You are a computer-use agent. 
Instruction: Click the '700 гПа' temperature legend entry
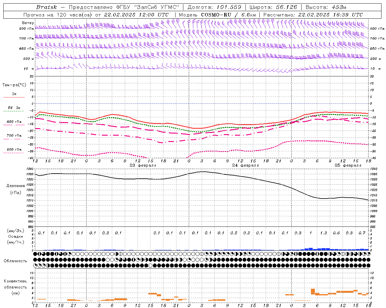click(x=14, y=135)
